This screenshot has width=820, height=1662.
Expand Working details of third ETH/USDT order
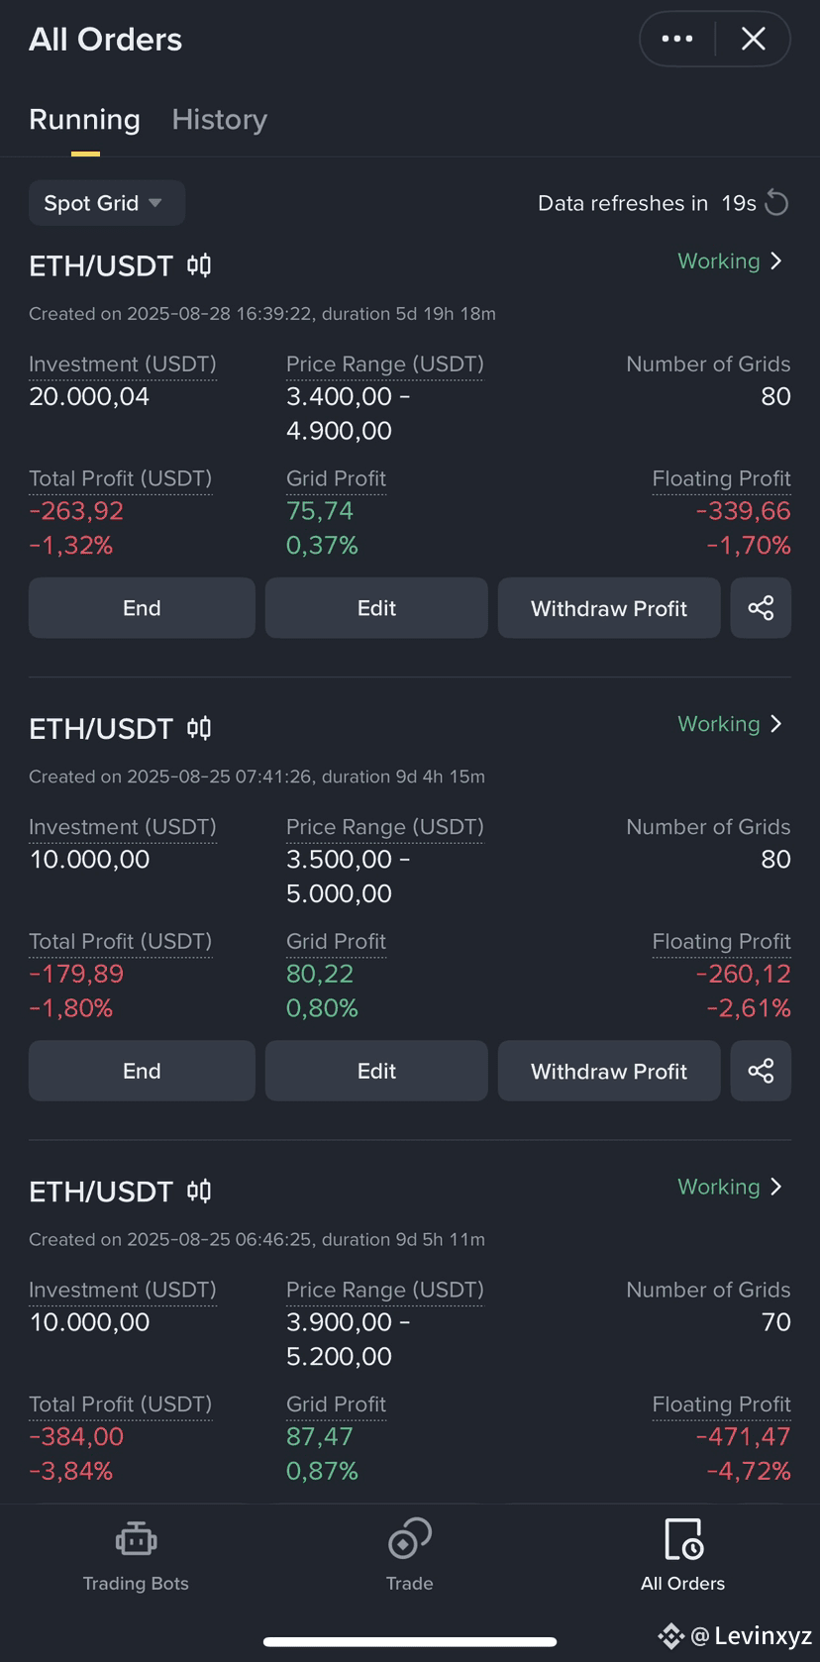pos(730,1187)
